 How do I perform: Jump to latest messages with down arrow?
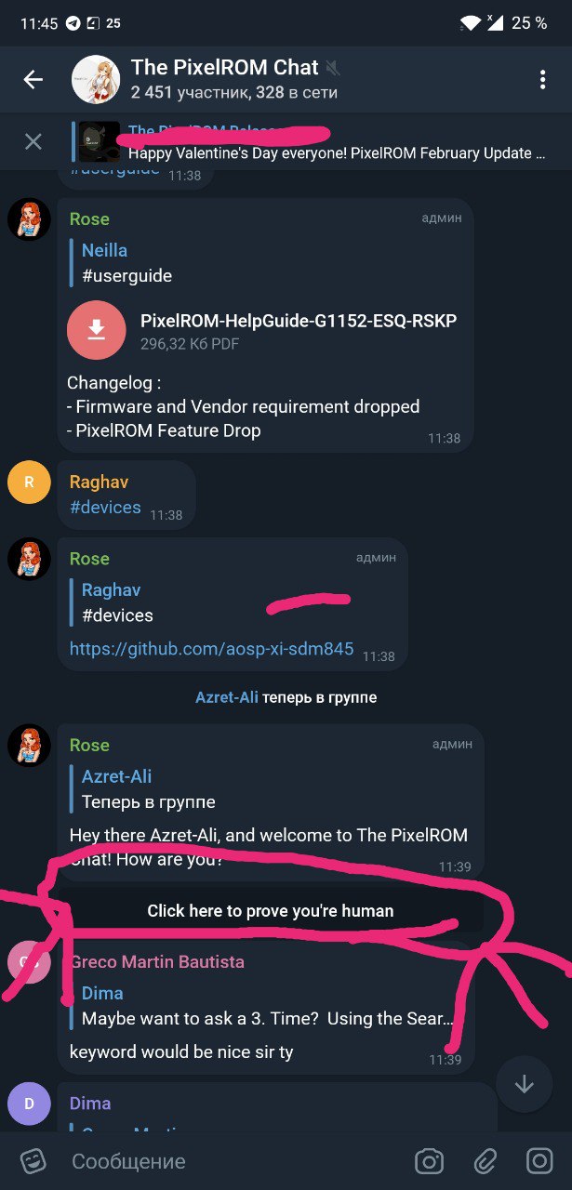pyautogui.click(x=524, y=1083)
